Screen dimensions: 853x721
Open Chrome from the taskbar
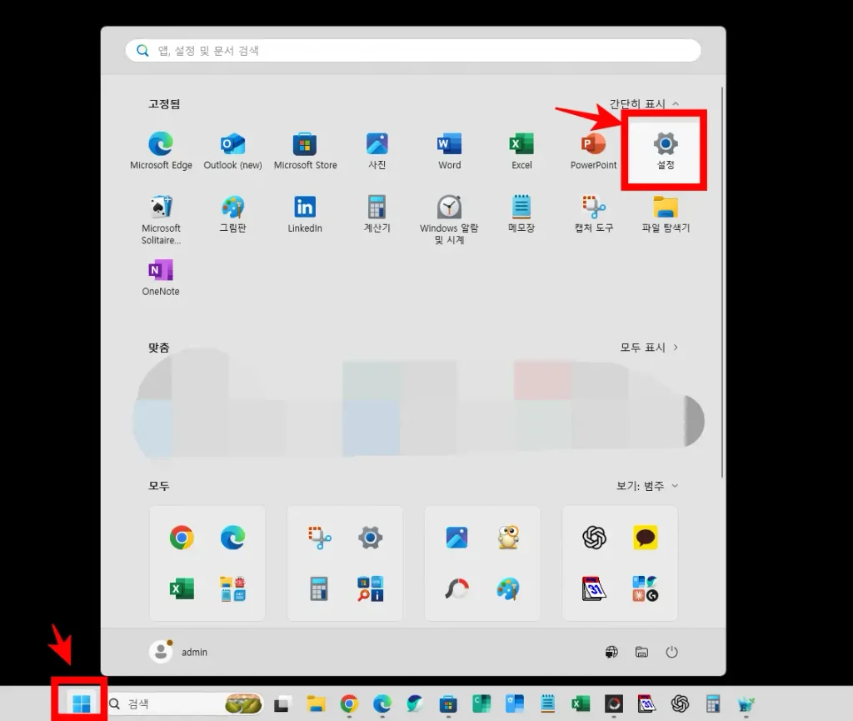[349, 704]
